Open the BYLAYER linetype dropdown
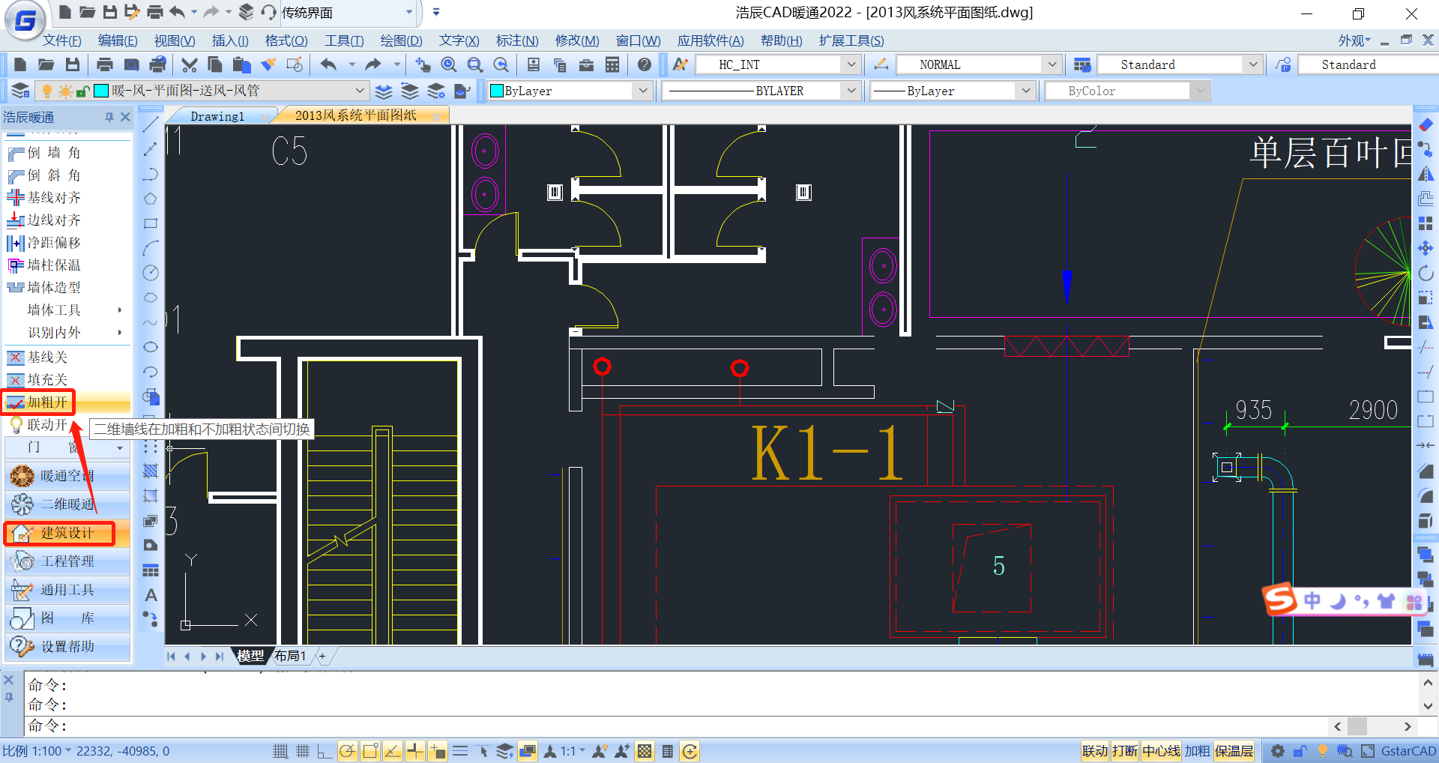The height and width of the screenshot is (763, 1439). coord(851,91)
